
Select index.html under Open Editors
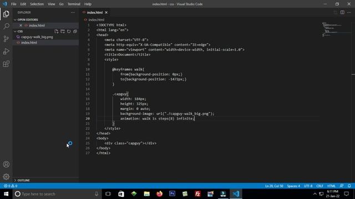37,25
